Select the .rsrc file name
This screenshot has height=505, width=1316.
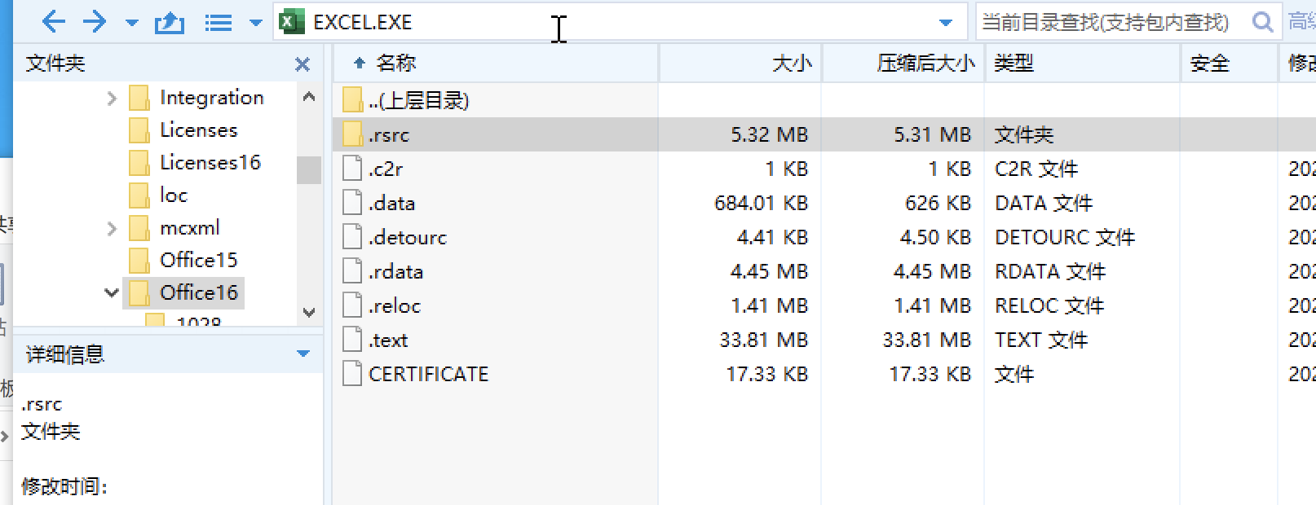(388, 135)
